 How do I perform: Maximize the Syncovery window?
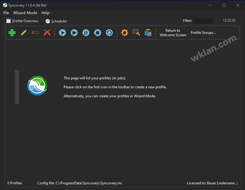224,5
